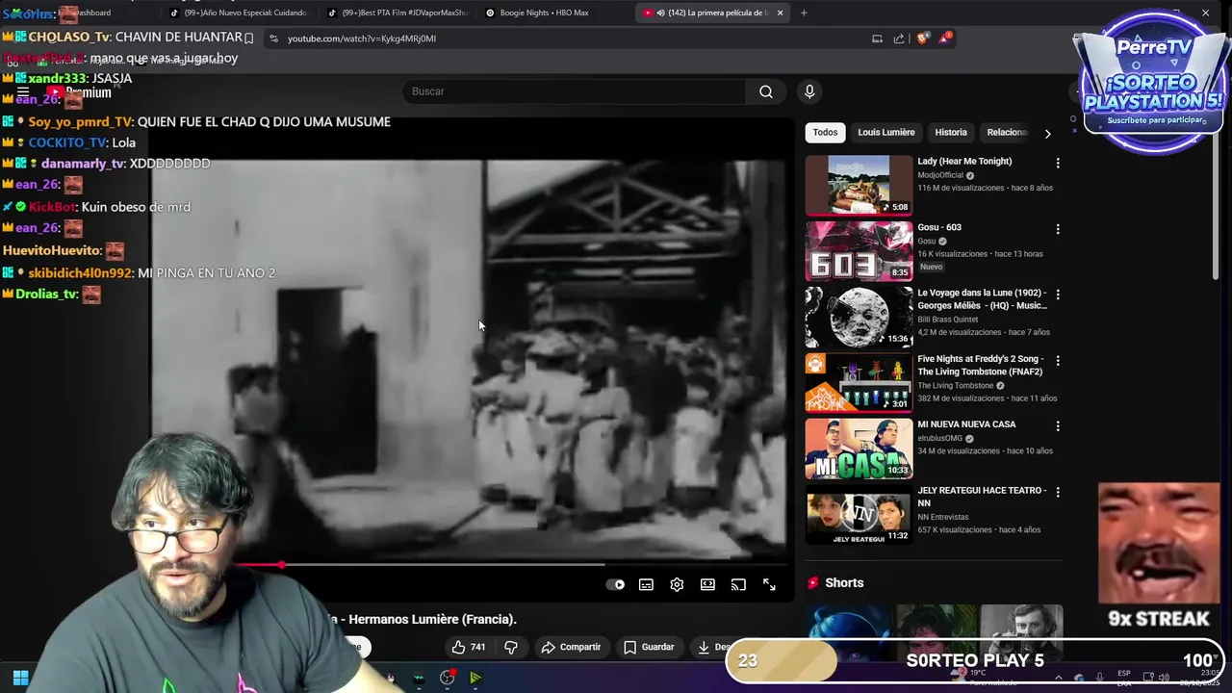Select the Louis Lumière filter chip

click(x=885, y=132)
